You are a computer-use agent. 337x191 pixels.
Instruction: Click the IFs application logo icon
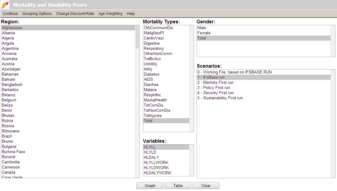[5, 5]
